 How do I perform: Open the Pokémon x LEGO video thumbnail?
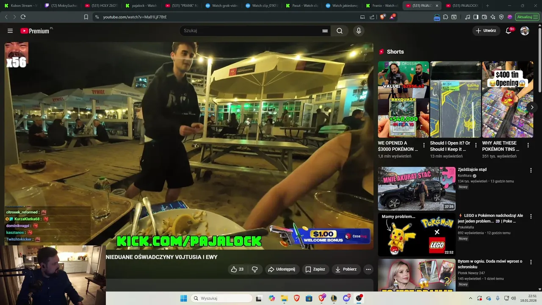click(417, 235)
